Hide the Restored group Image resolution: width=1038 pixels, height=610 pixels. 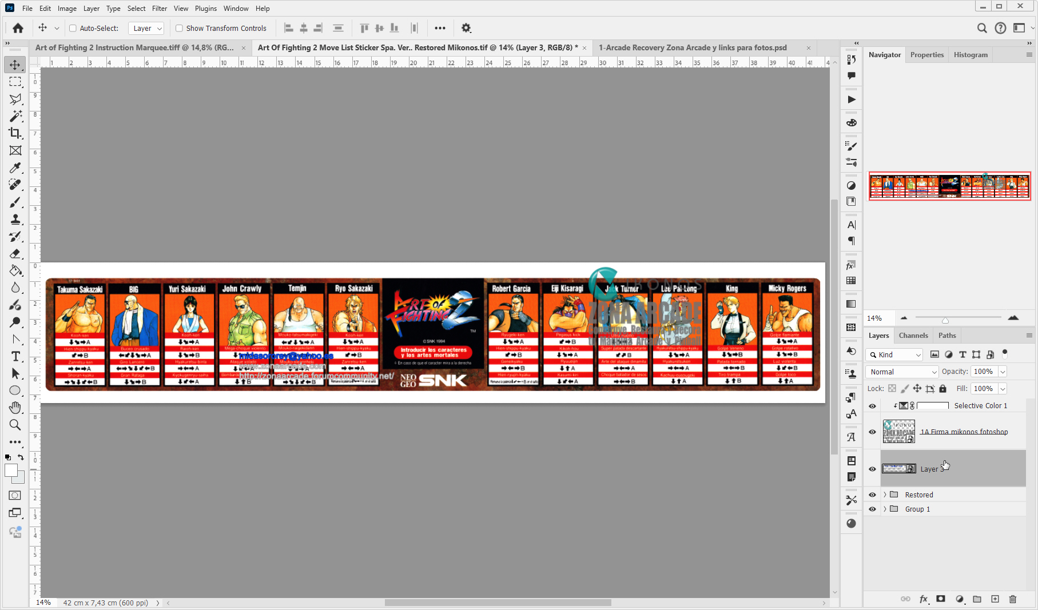(x=872, y=495)
